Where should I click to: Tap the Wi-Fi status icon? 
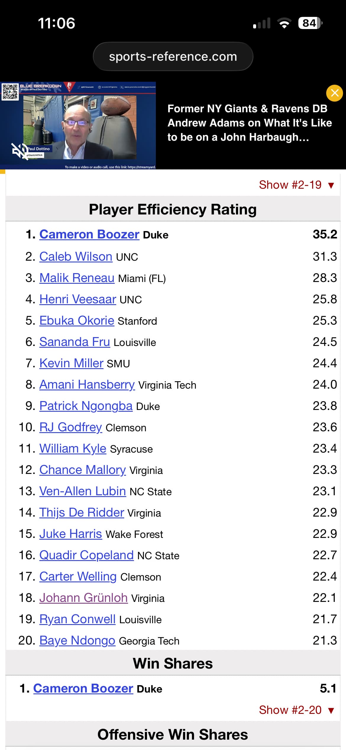tap(284, 23)
